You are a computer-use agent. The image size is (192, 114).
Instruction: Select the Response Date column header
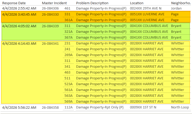[14, 3]
